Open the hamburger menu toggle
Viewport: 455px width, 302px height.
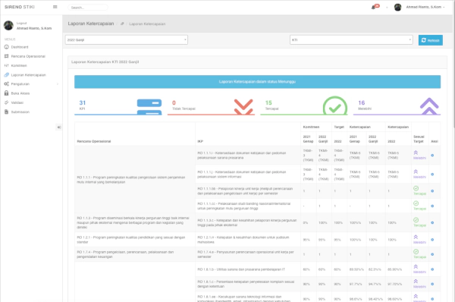[x=55, y=7]
